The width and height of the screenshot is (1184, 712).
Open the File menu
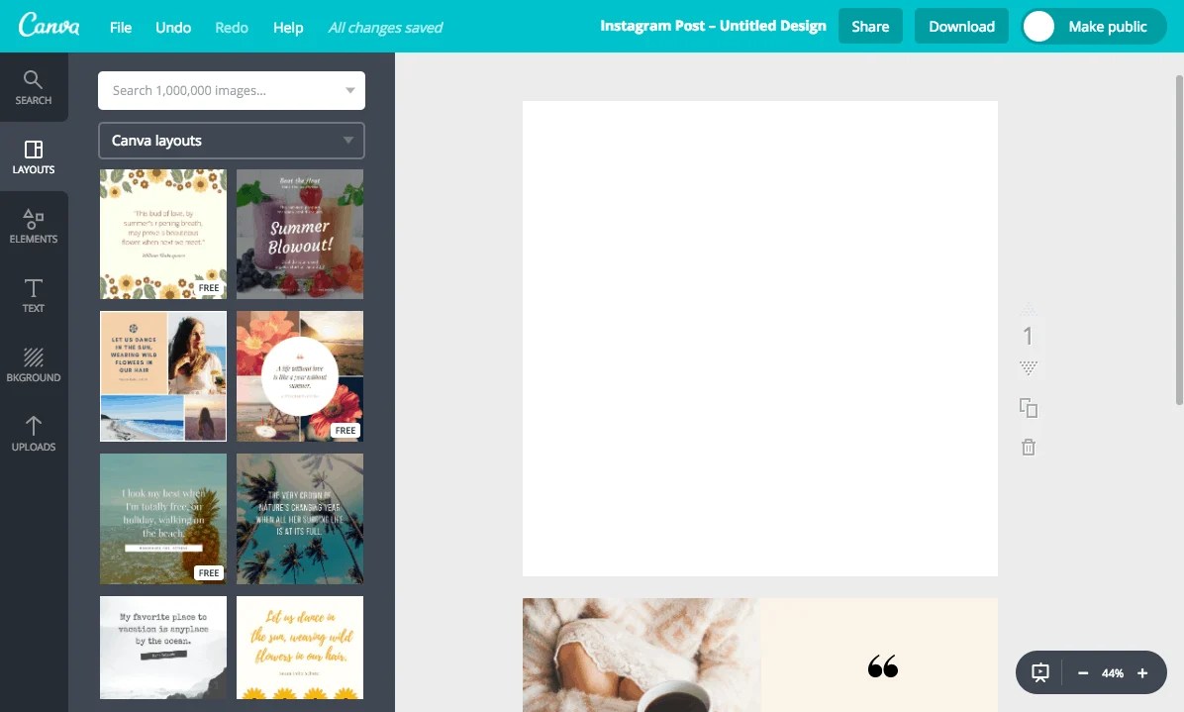pos(120,27)
